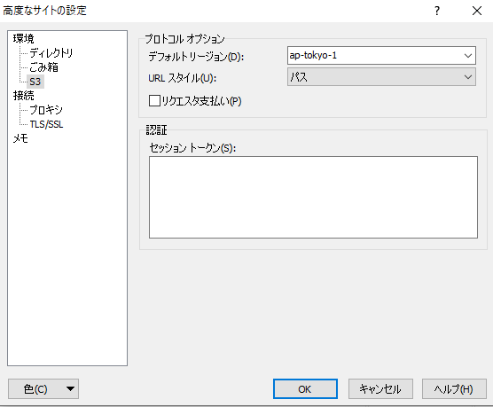Image resolution: width=493 pixels, height=407 pixels.
Task: Open the ディレクトリ settings page
Action: (x=51, y=53)
